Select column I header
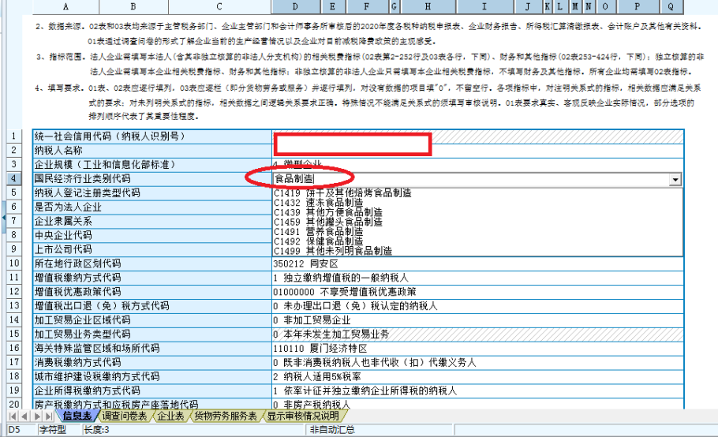Viewport: 718px width, 437px height. pyautogui.click(x=484, y=6)
